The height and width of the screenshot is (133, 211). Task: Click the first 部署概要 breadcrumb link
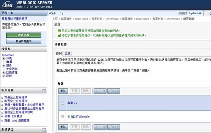tap(66, 19)
